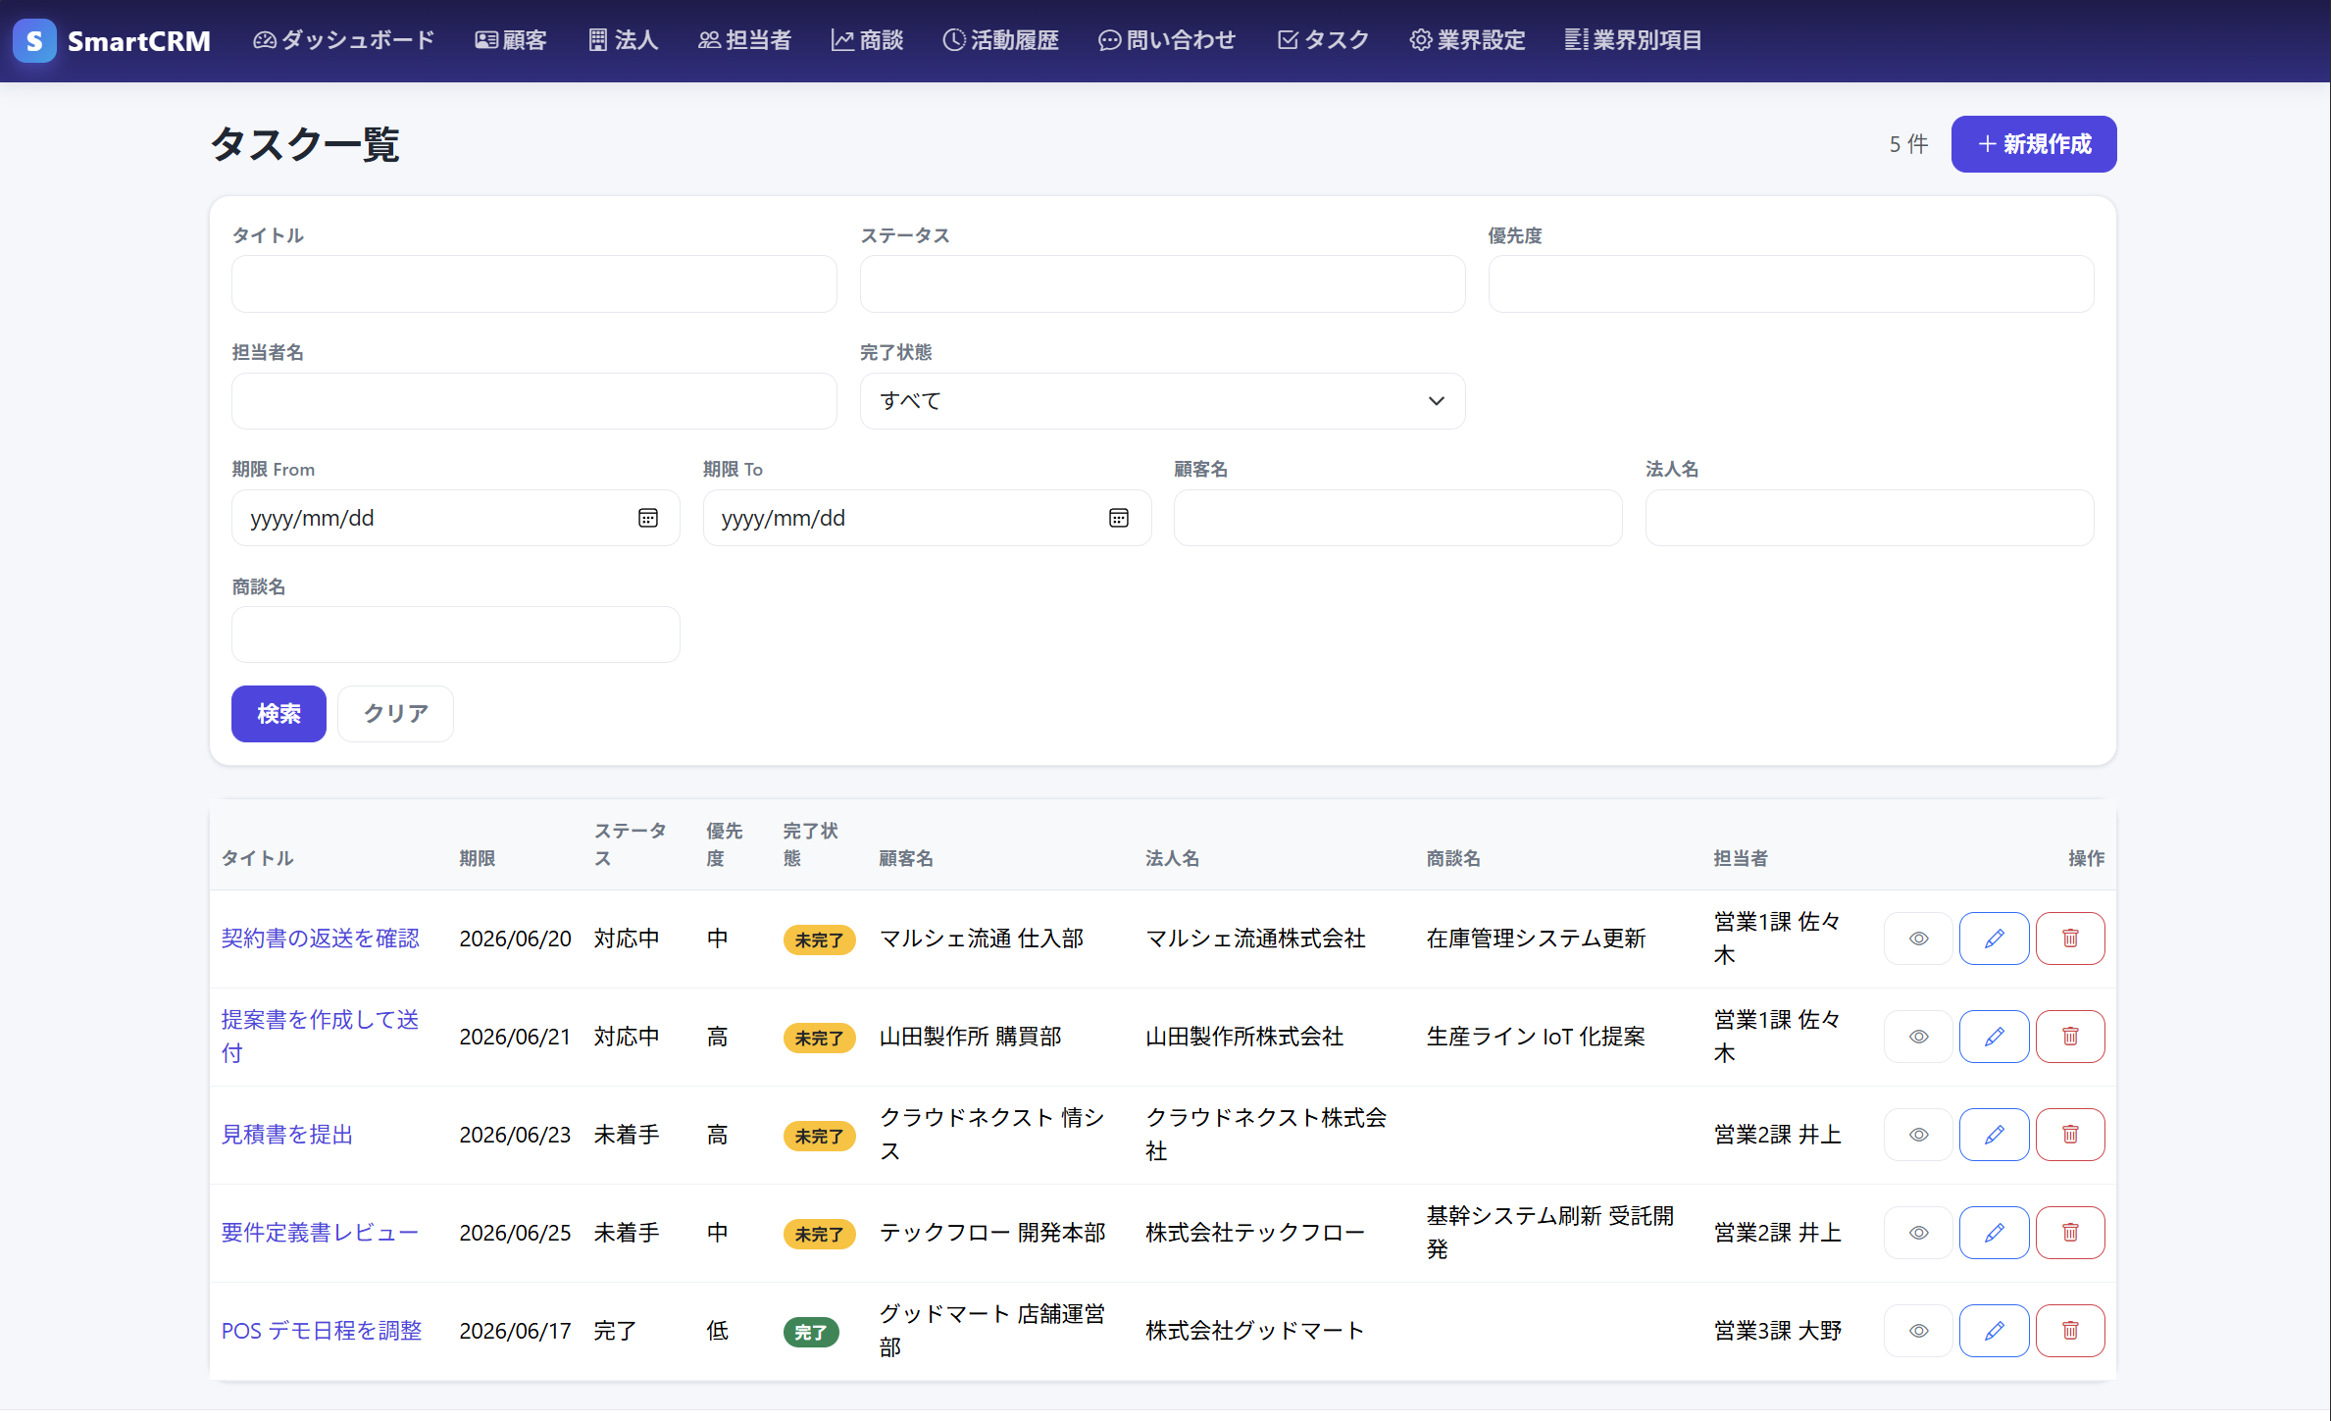Select タスク in the navigation bar
2331x1421 pixels.
coord(1323,40)
